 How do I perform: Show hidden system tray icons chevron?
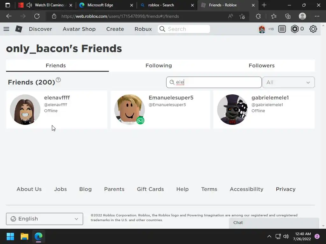(269, 236)
